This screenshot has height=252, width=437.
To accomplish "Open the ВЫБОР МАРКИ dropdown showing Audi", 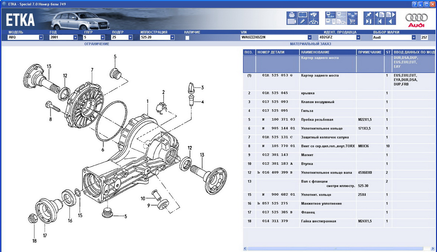I will click(414, 37).
